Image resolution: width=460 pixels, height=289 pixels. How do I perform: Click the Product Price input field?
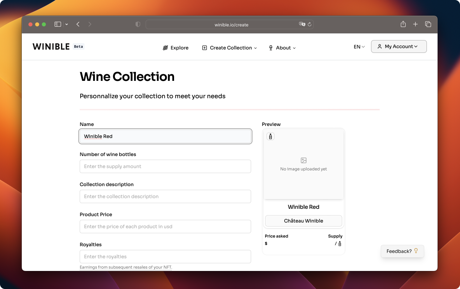[x=165, y=227]
